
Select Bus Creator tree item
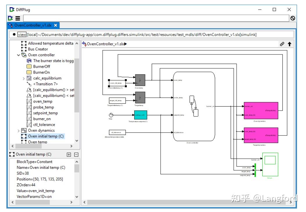38,49
